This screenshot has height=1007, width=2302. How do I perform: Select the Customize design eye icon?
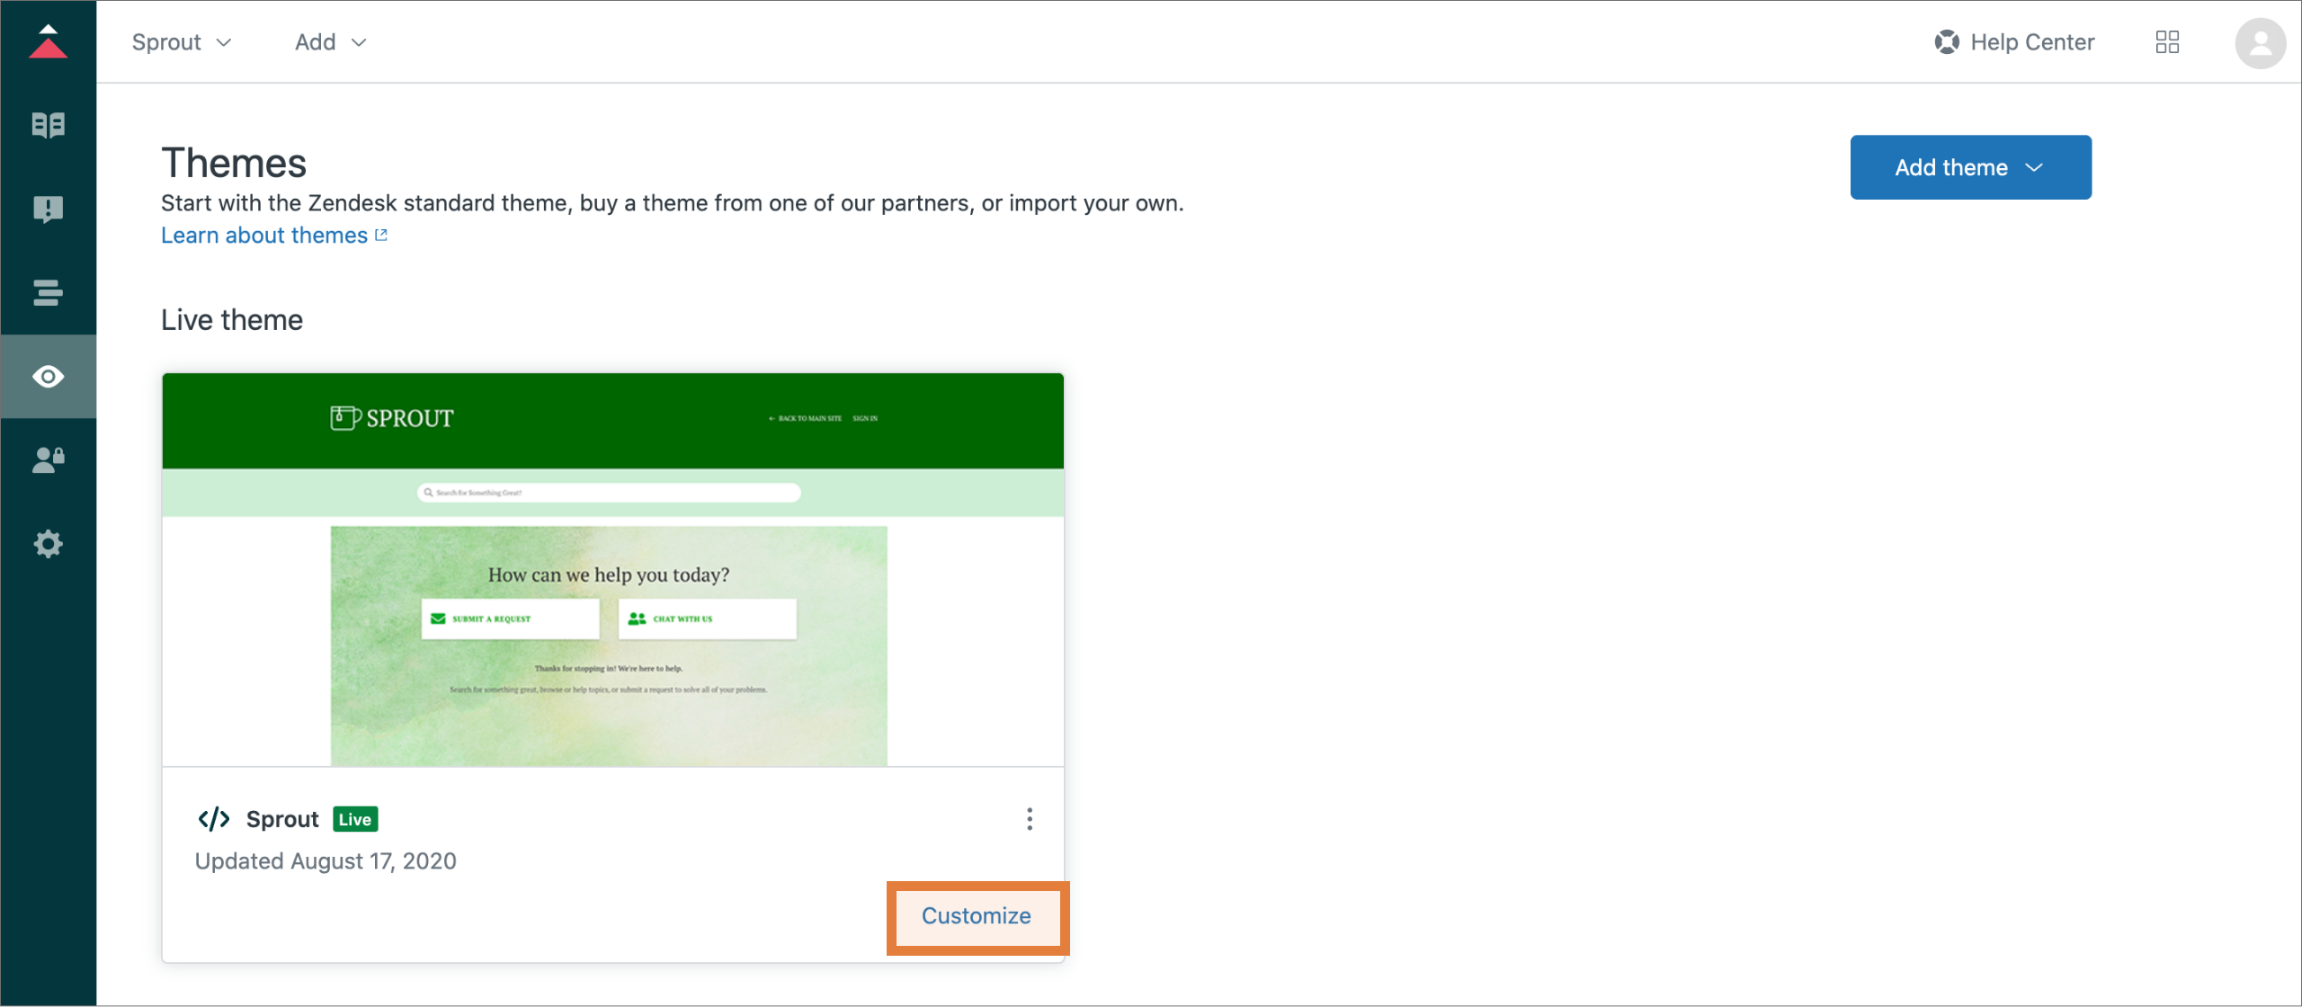pyautogui.click(x=48, y=377)
